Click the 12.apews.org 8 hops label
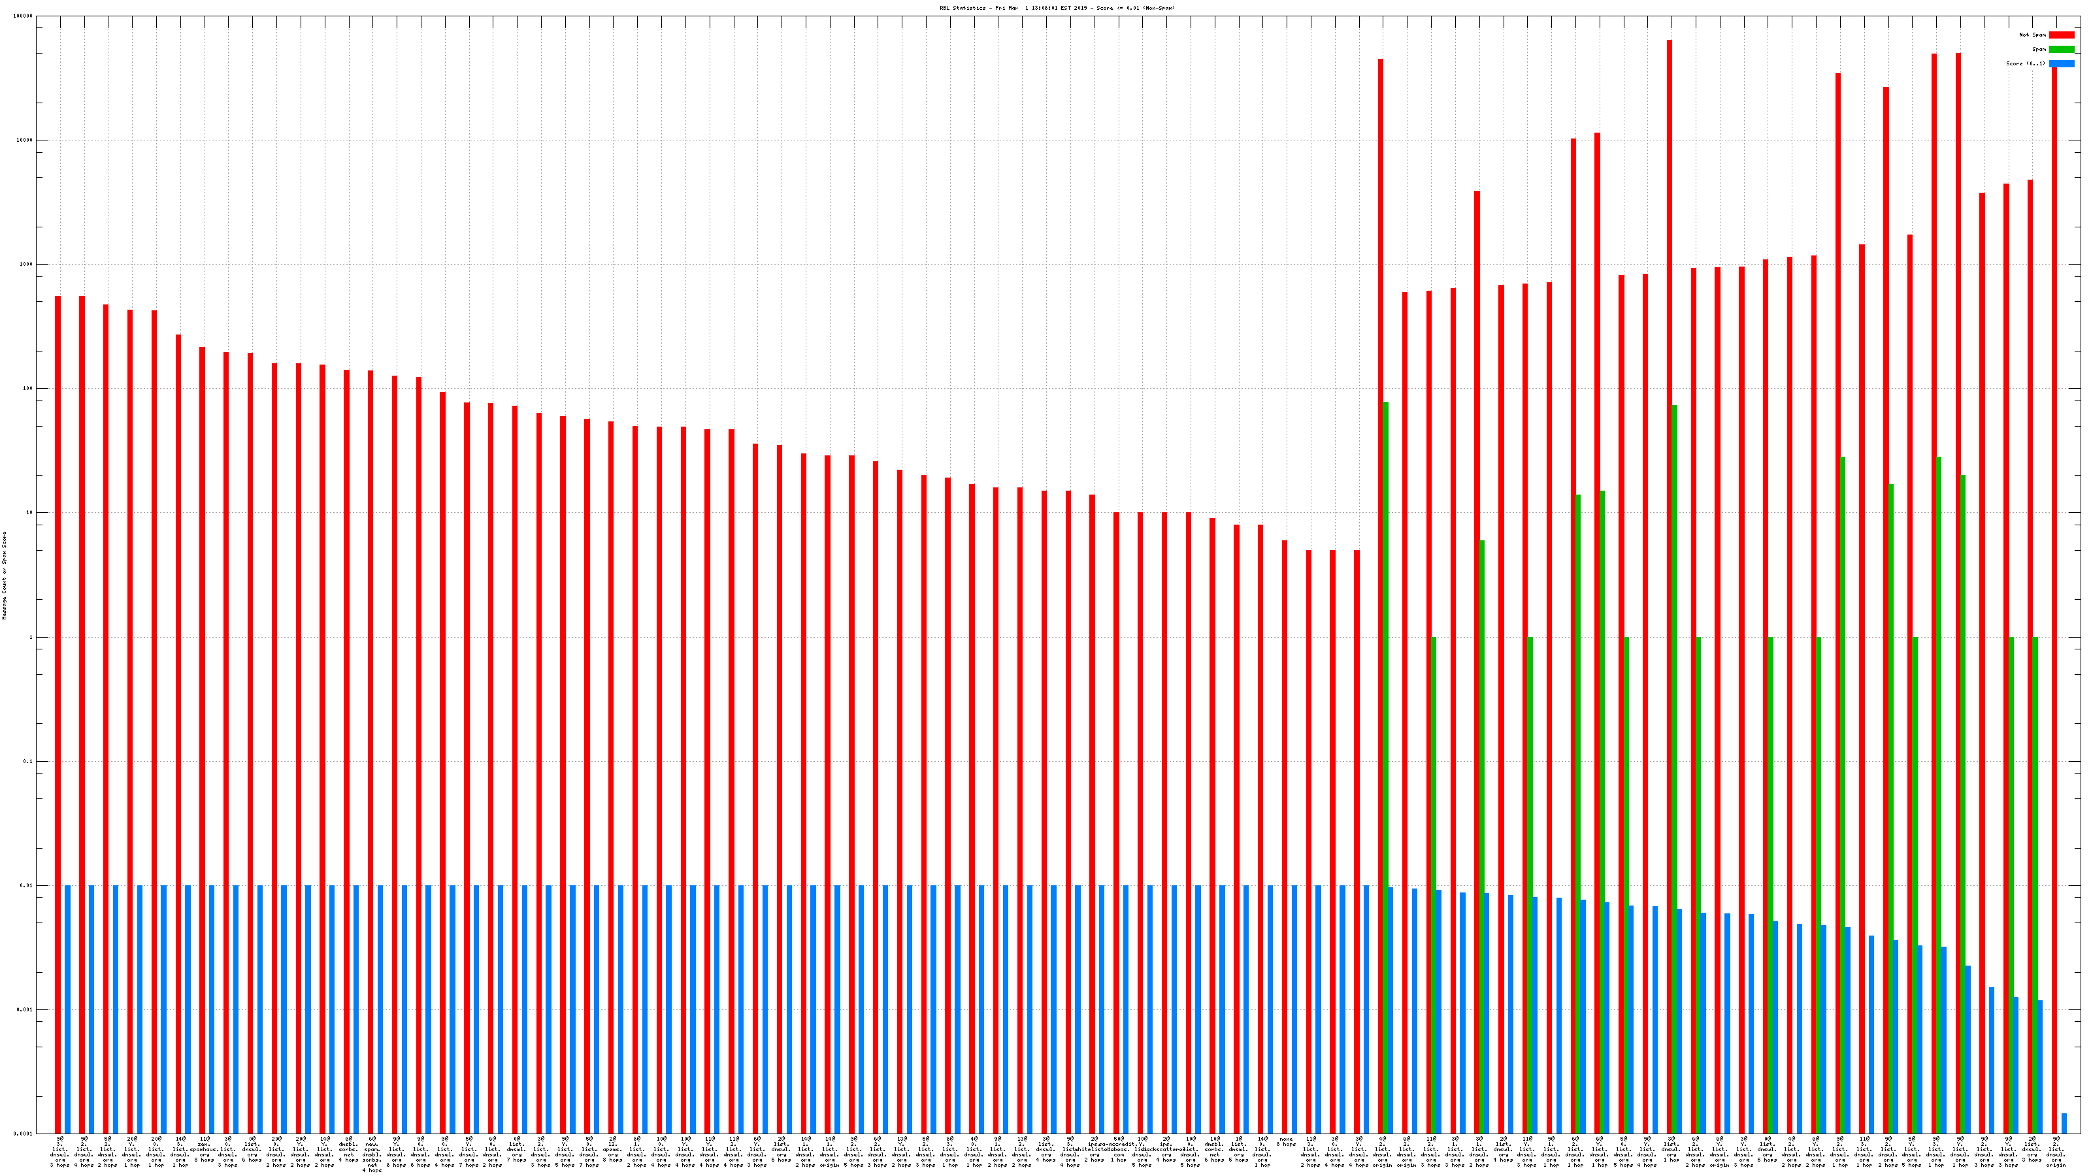2091x1176 pixels. tap(612, 1149)
